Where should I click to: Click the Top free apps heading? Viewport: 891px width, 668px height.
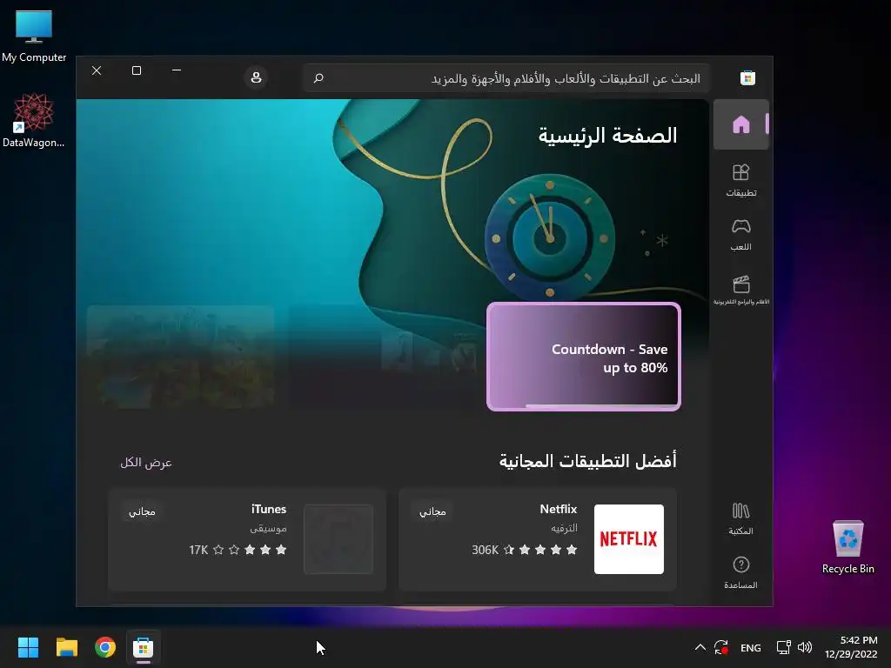pos(587,461)
